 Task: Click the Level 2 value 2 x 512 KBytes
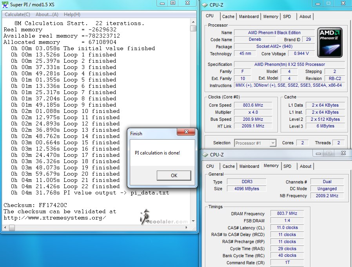click(x=325, y=119)
